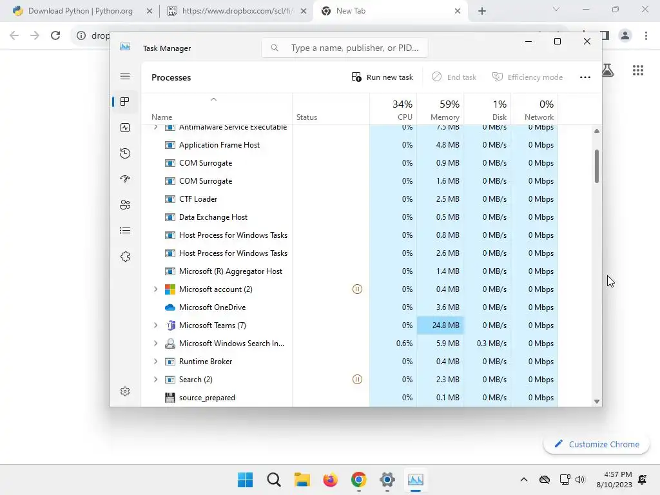Expand the Runtime Broker process group

point(156,362)
